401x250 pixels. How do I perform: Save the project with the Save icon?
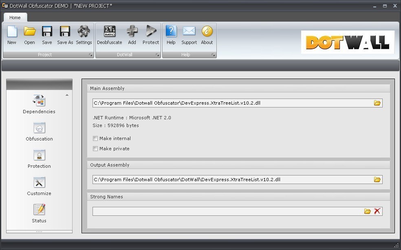[x=47, y=35]
